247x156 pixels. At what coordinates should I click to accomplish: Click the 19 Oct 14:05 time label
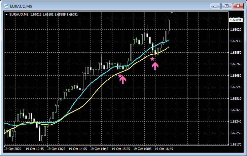point(78,149)
